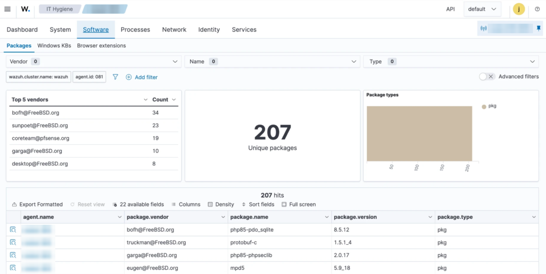
Task: Switch to the Processes tab
Action: click(x=135, y=29)
